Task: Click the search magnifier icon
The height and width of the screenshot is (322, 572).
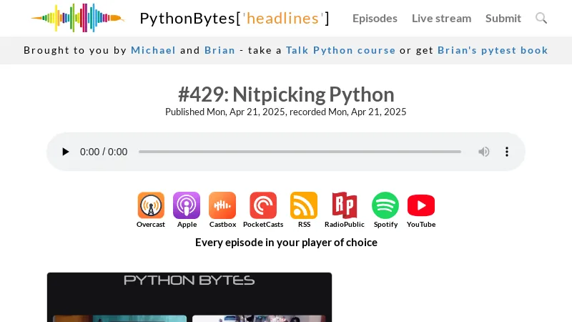Action: pos(541,18)
